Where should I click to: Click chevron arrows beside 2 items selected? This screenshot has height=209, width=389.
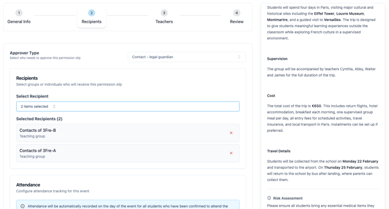[54, 106]
